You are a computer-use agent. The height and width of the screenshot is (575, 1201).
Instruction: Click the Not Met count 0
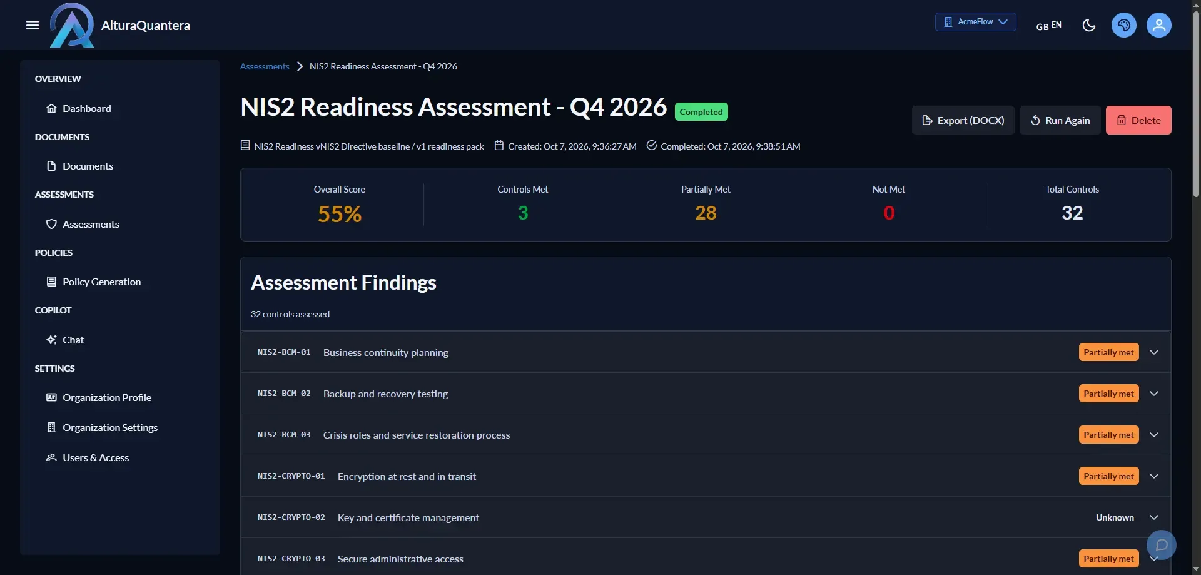[x=889, y=213]
